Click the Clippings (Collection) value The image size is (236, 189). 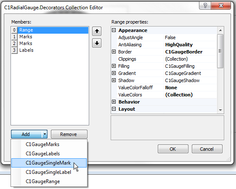point(176,59)
